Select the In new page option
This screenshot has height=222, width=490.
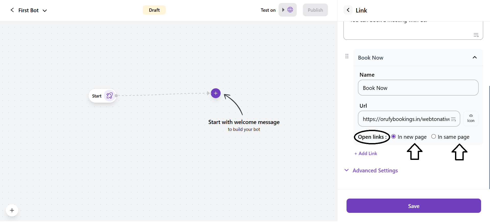tap(394, 137)
